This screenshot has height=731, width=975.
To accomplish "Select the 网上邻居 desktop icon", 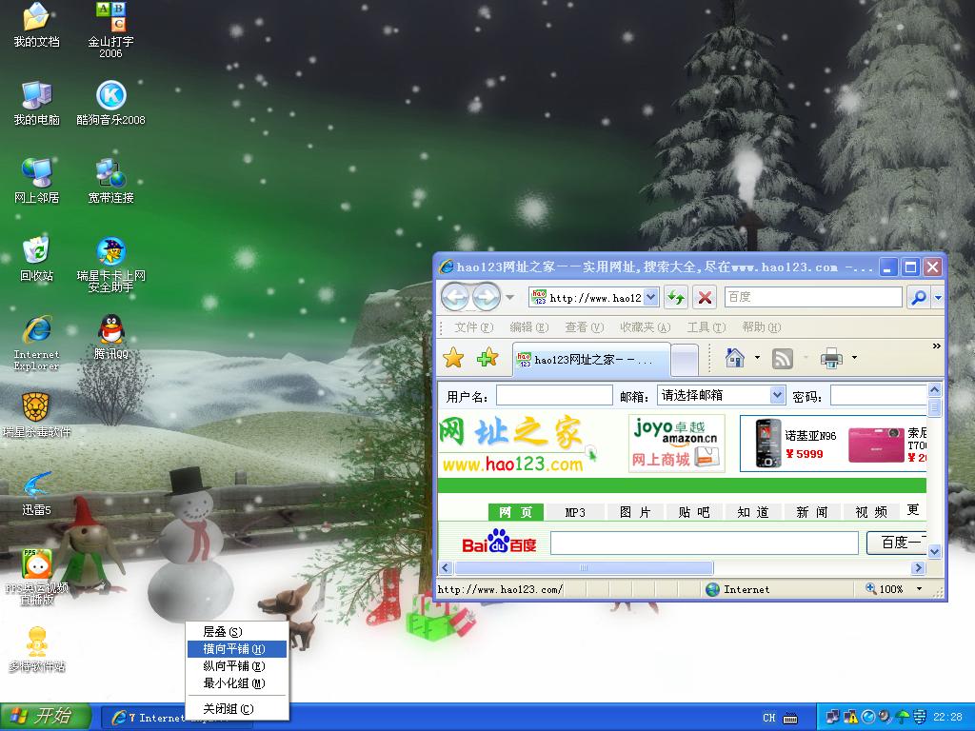I will click(37, 181).
